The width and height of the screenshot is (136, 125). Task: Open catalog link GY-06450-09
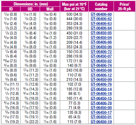tap(101, 80)
